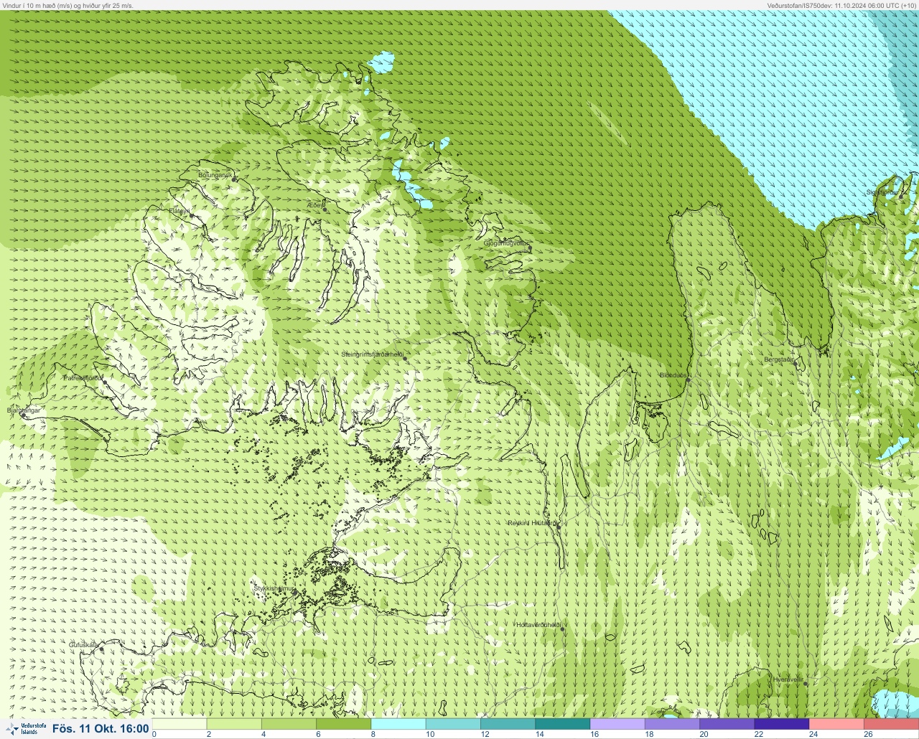Click the legend value 26
Screen dimensions: 919x739
[x=868, y=734]
